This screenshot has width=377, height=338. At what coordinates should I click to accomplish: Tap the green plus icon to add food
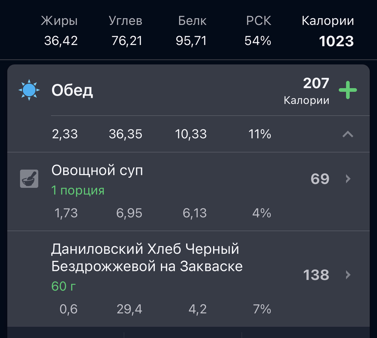coord(348,90)
